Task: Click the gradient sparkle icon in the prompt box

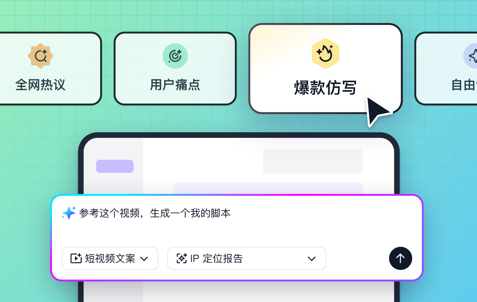Action: click(x=69, y=213)
